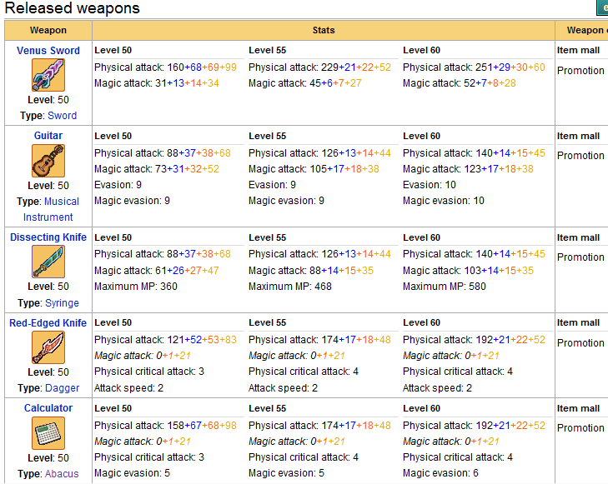Click the Stats column header
The width and height of the screenshot is (608, 484).
click(324, 30)
